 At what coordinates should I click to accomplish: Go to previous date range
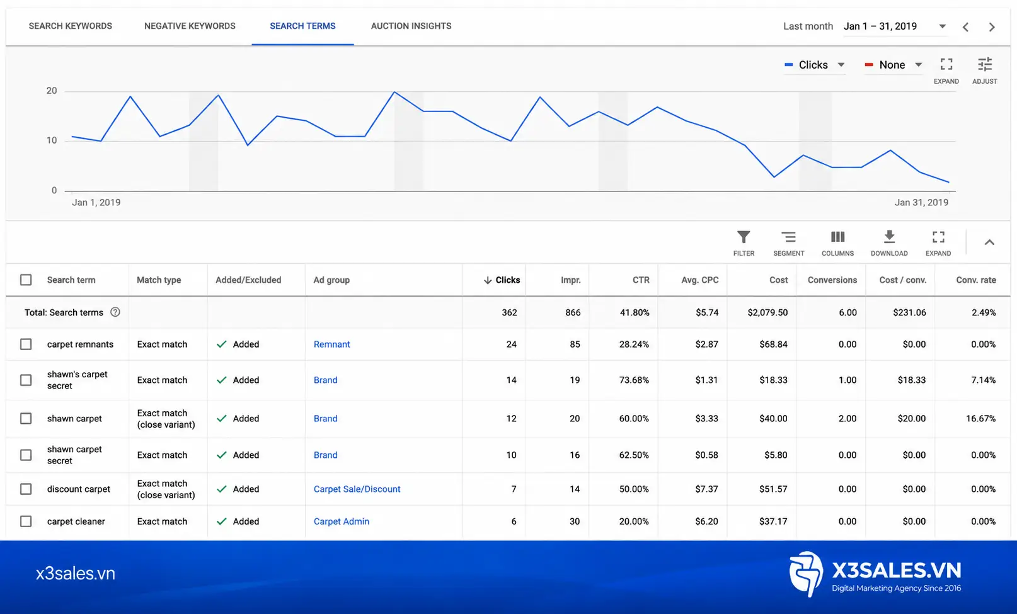point(965,27)
